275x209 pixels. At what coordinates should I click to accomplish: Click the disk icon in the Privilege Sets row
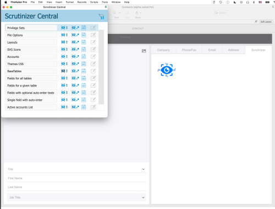coord(84,28)
